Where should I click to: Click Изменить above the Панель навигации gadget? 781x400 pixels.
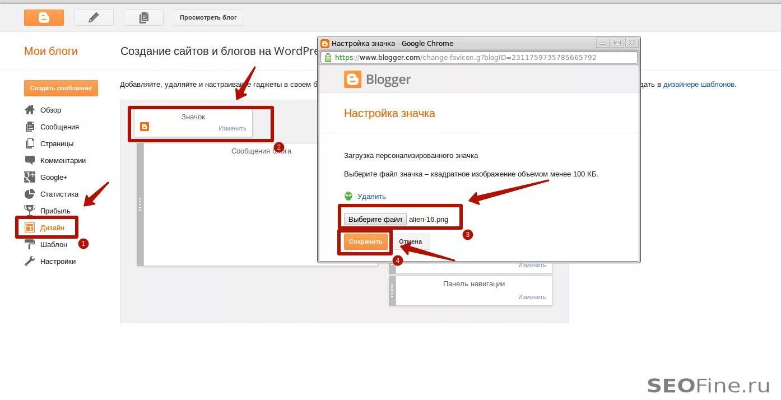tap(532, 266)
